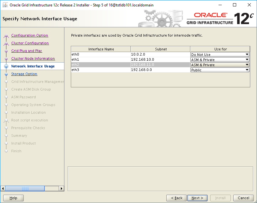The width and height of the screenshot is (257, 203).
Task: Go to Configuration Option step
Action: pyautogui.click(x=30, y=35)
